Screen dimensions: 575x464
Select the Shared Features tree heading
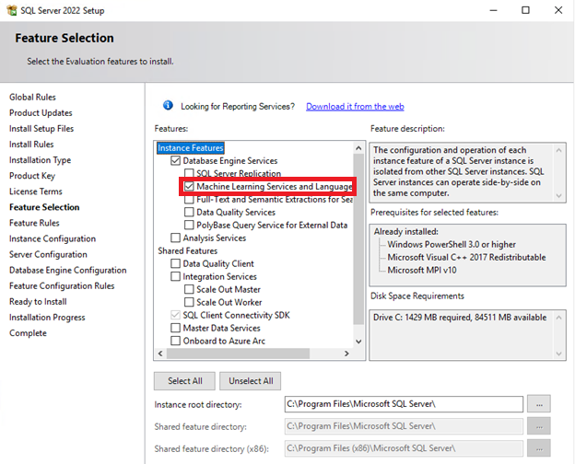coord(187,250)
